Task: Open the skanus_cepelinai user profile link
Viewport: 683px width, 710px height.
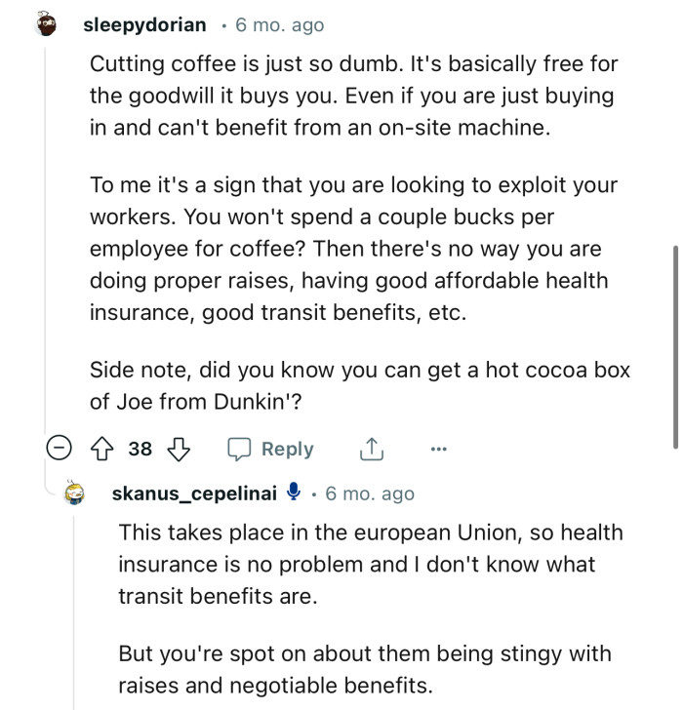Action: 194,494
